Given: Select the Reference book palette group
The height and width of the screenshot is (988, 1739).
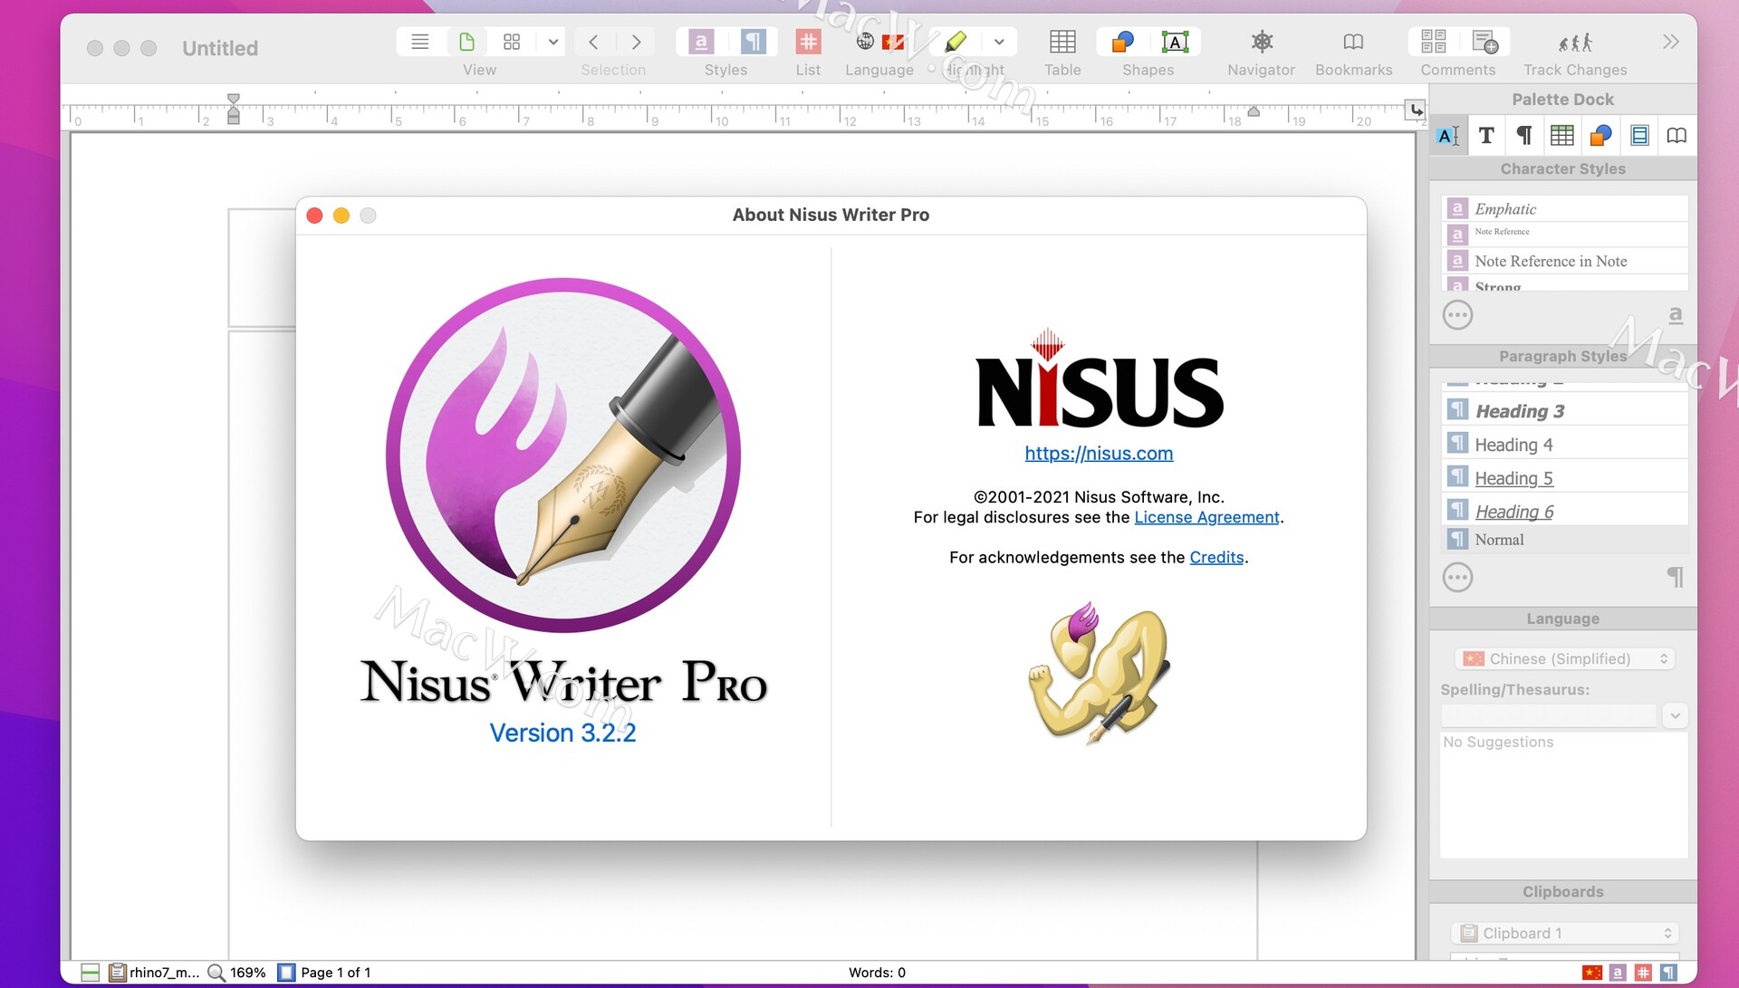Looking at the screenshot, I should tap(1677, 136).
